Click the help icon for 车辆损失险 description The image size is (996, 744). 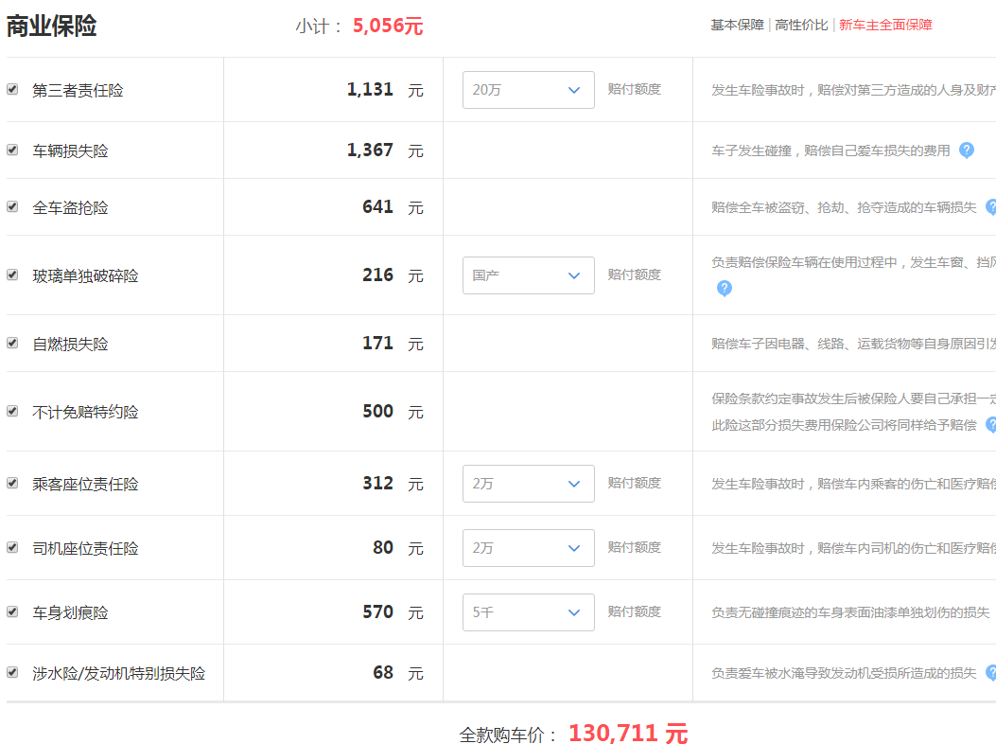966,151
